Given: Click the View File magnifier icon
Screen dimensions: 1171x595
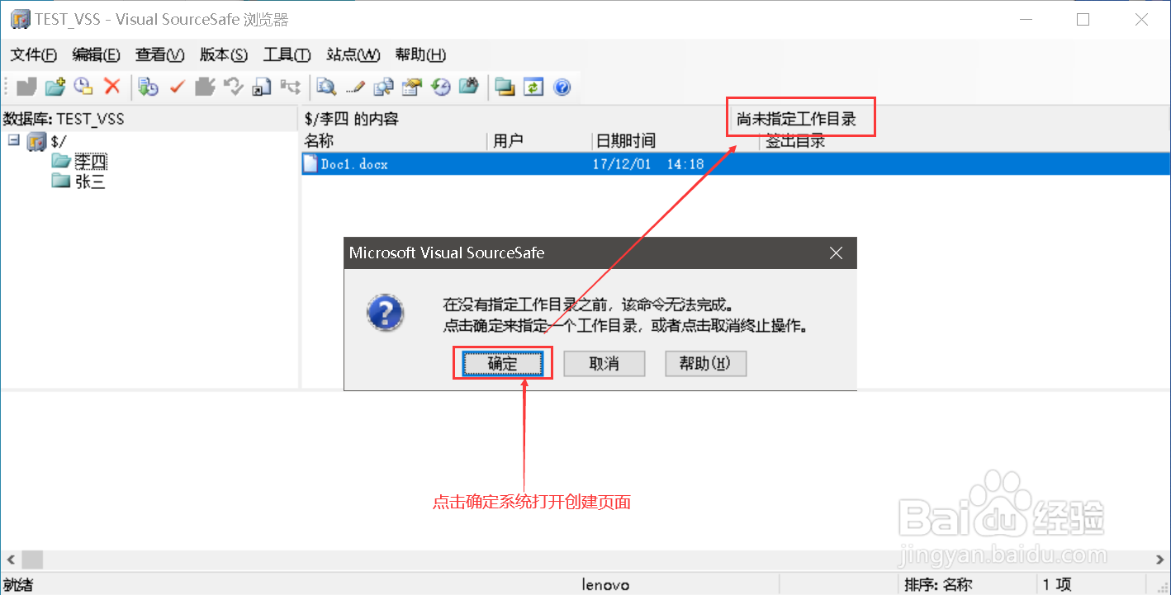Looking at the screenshot, I should tap(327, 86).
